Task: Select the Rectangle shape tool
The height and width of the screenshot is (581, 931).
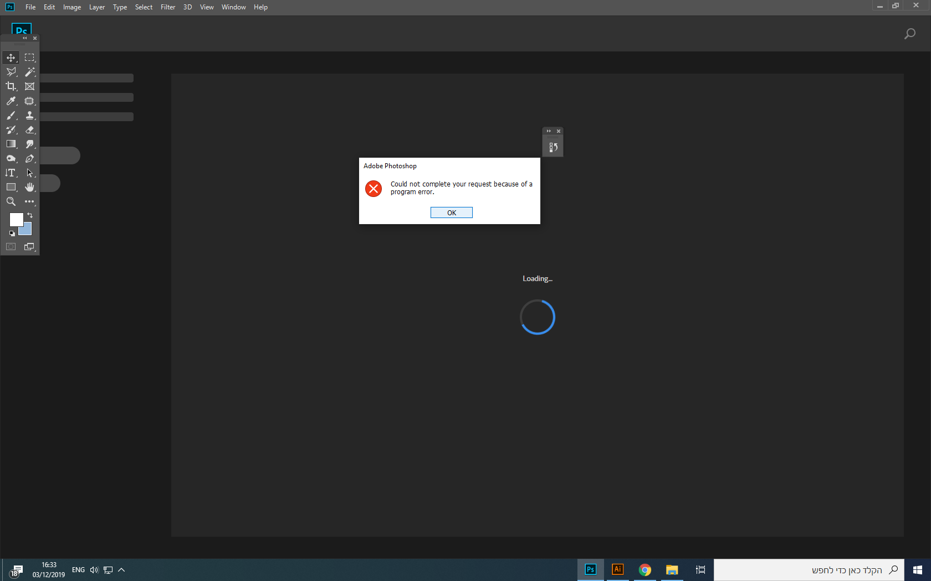Action: click(x=11, y=187)
